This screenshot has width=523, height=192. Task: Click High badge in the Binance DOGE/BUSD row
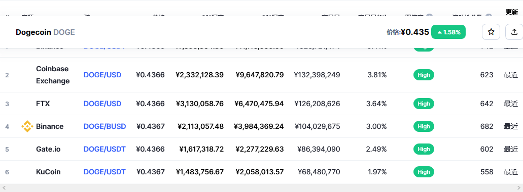424,126
